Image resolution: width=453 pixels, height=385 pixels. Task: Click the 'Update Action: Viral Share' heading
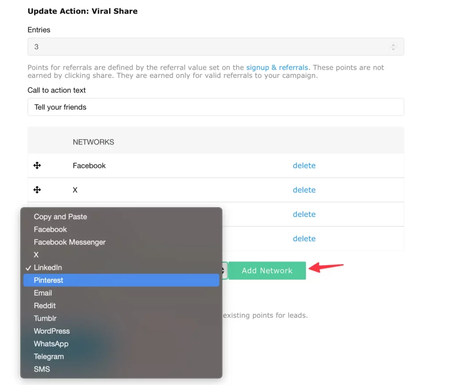(83, 11)
